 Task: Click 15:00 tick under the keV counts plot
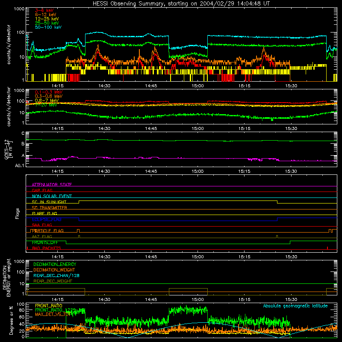coord(198,86)
